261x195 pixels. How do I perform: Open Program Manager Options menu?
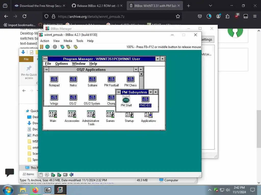(x=62, y=64)
